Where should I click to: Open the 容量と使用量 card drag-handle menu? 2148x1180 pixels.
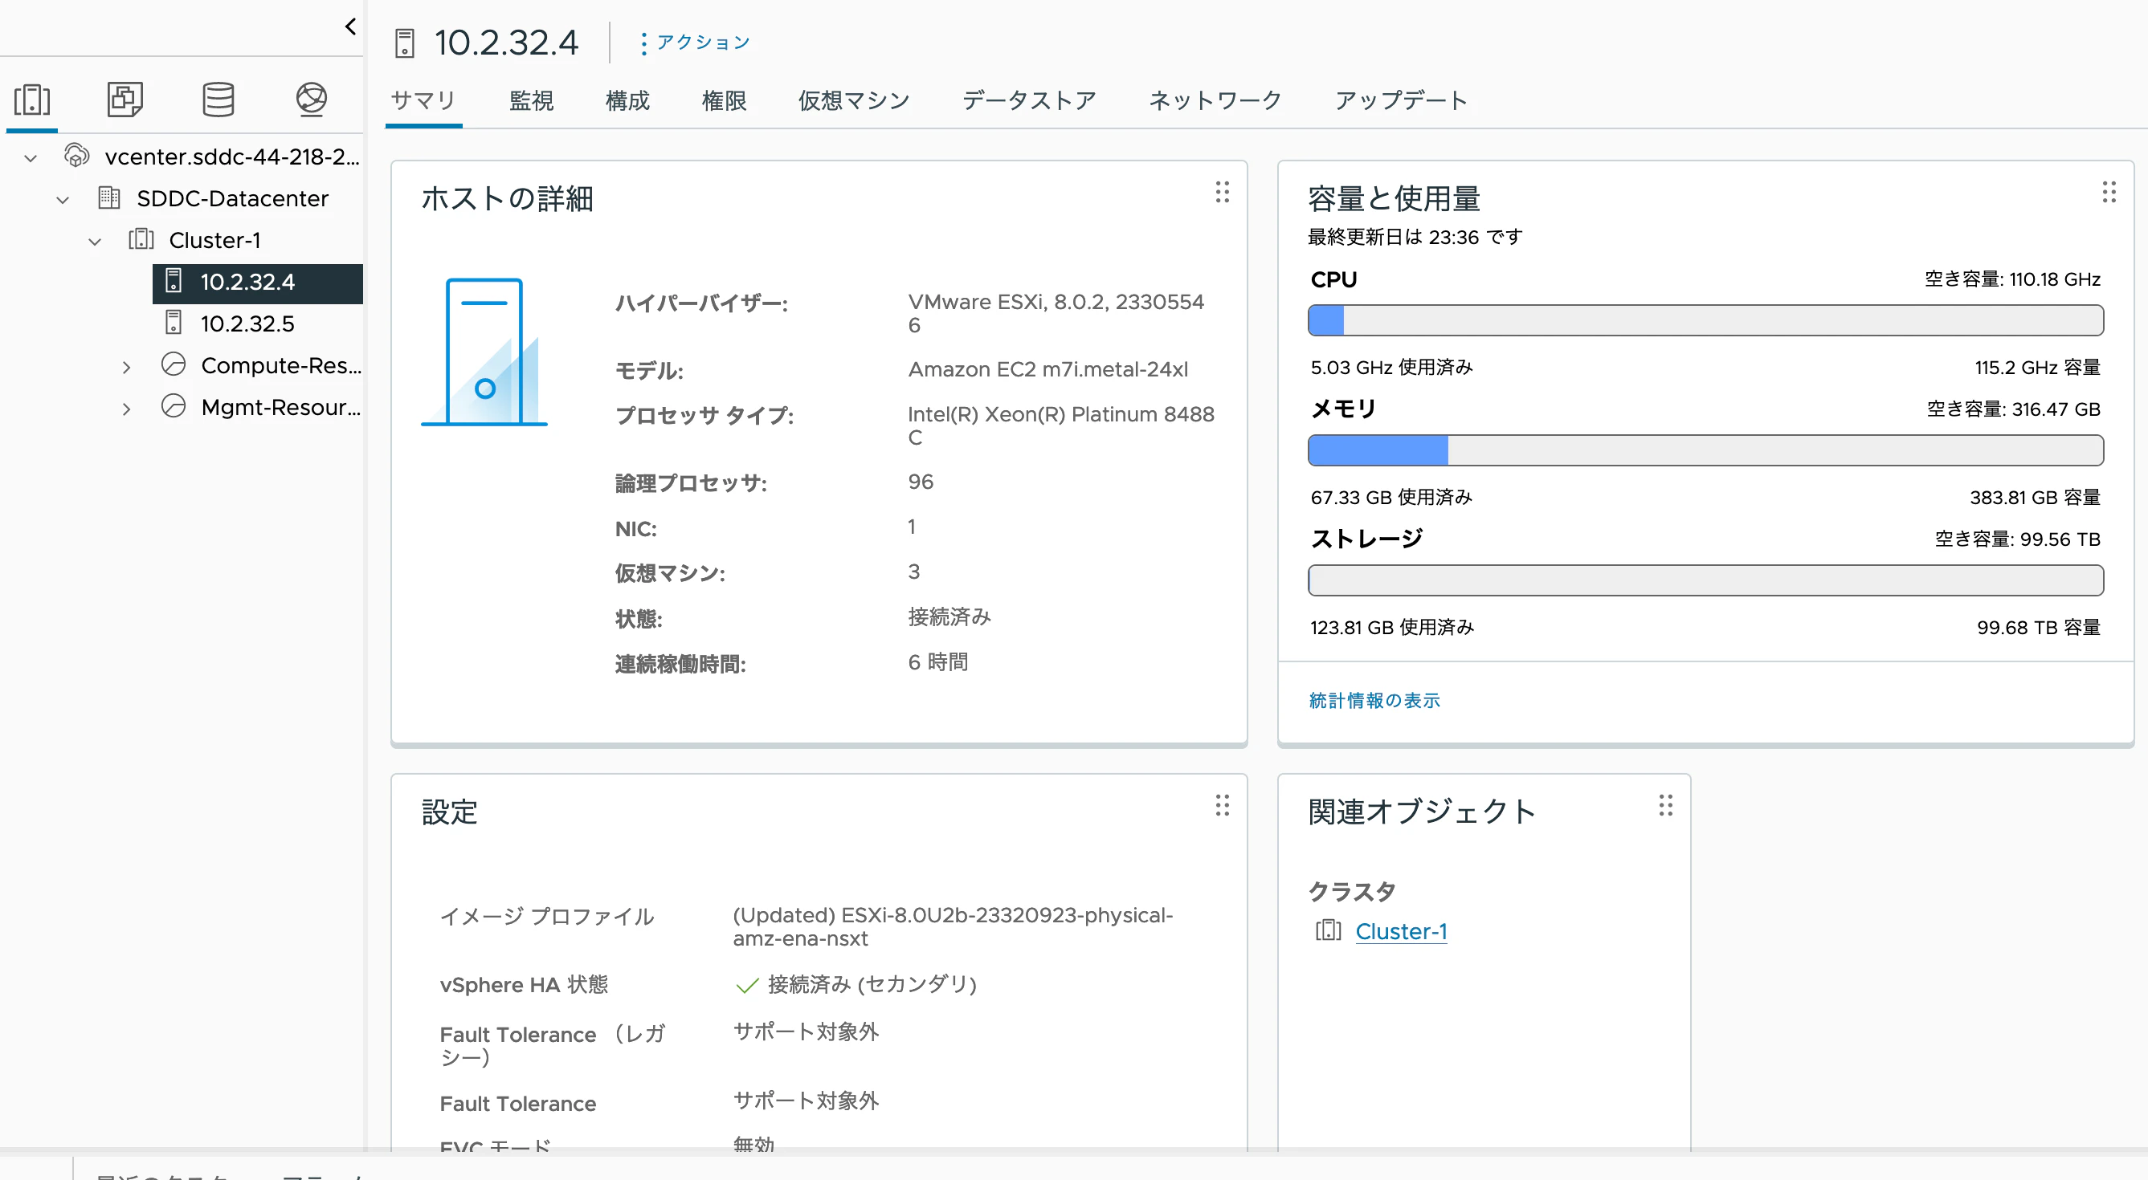(2108, 193)
